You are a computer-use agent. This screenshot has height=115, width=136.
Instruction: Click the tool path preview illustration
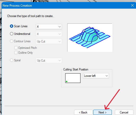coord(90,38)
